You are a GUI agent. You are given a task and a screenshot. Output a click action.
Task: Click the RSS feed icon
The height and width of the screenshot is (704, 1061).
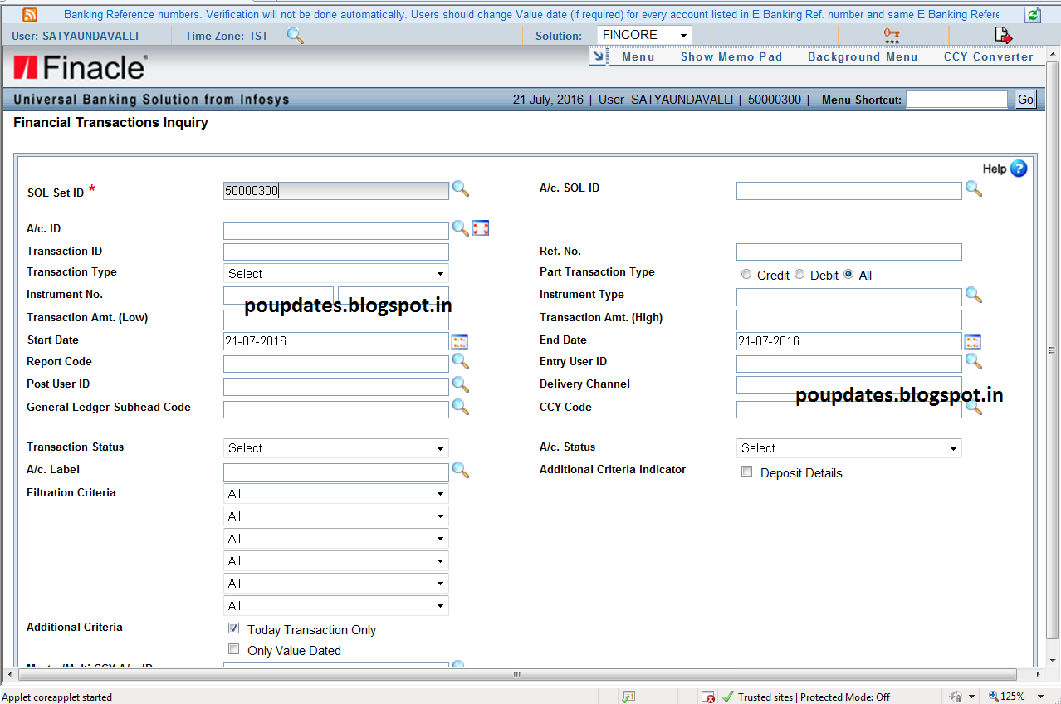30,14
